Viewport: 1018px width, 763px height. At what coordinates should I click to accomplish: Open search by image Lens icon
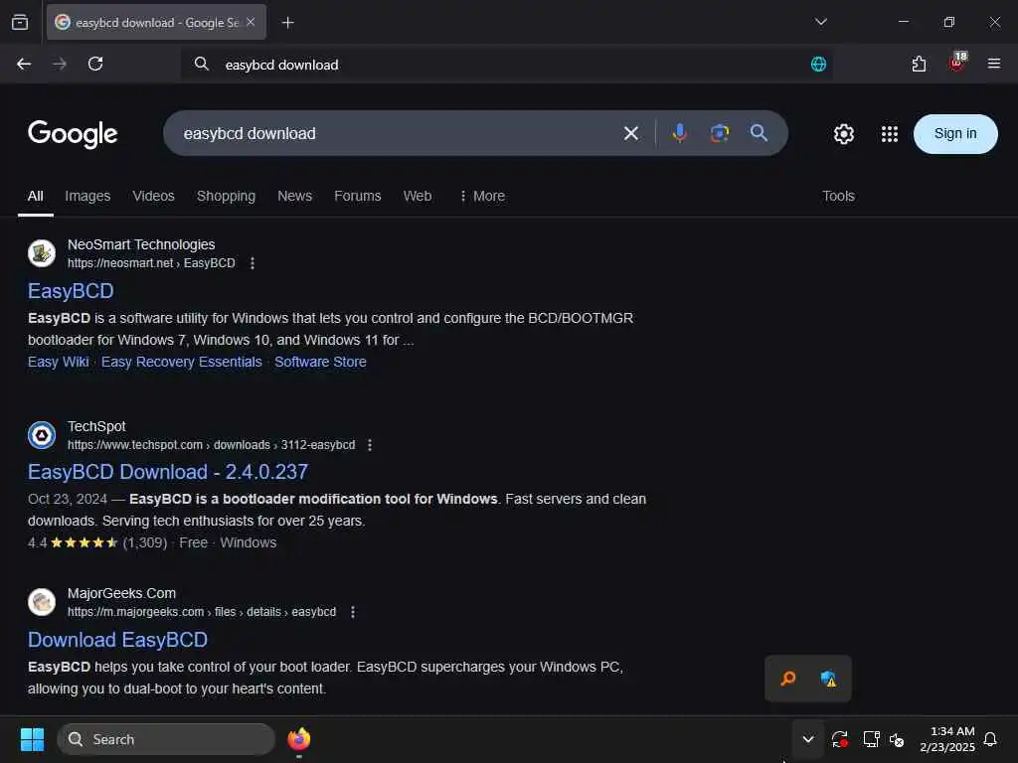click(720, 133)
